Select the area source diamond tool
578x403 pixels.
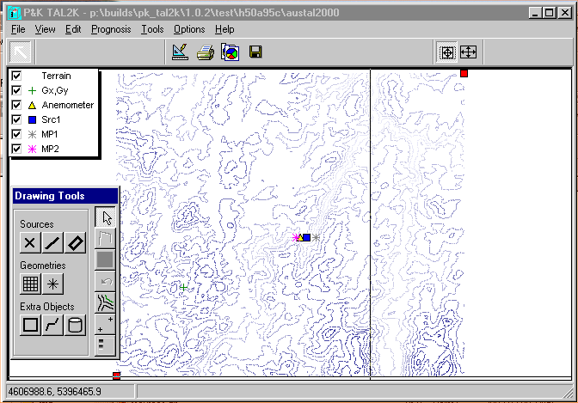tap(75, 243)
